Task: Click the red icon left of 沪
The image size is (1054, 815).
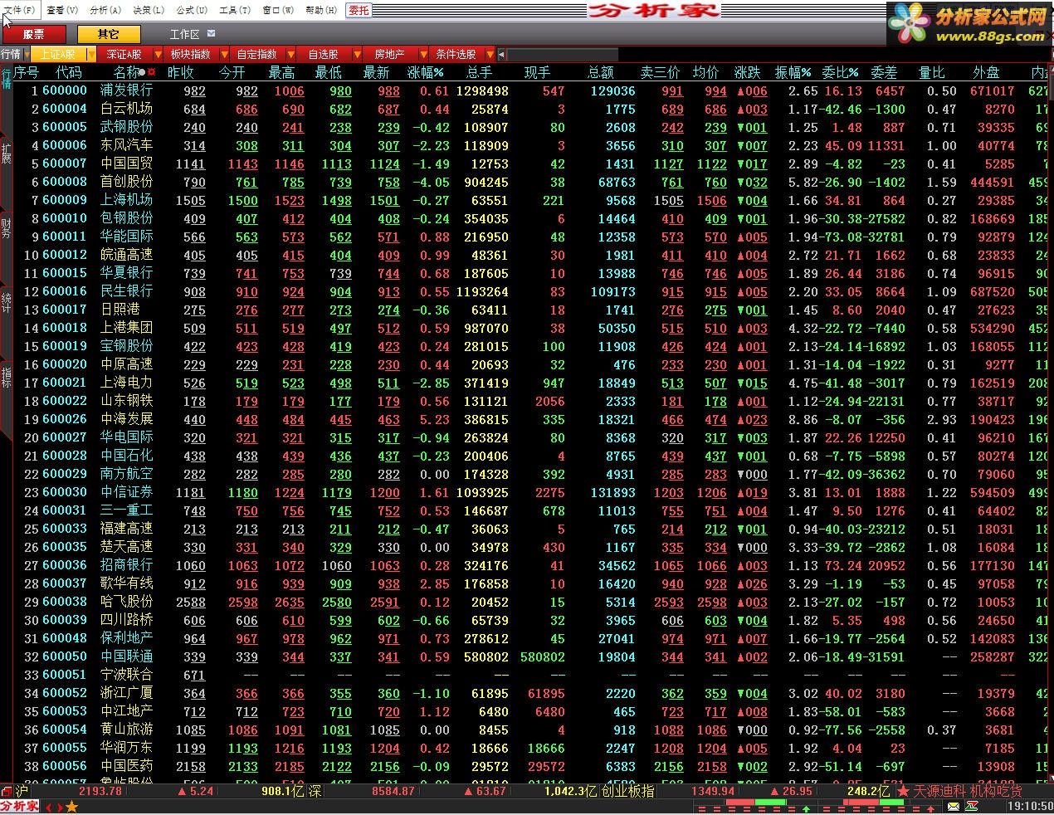Action: [x=7, y=791]
